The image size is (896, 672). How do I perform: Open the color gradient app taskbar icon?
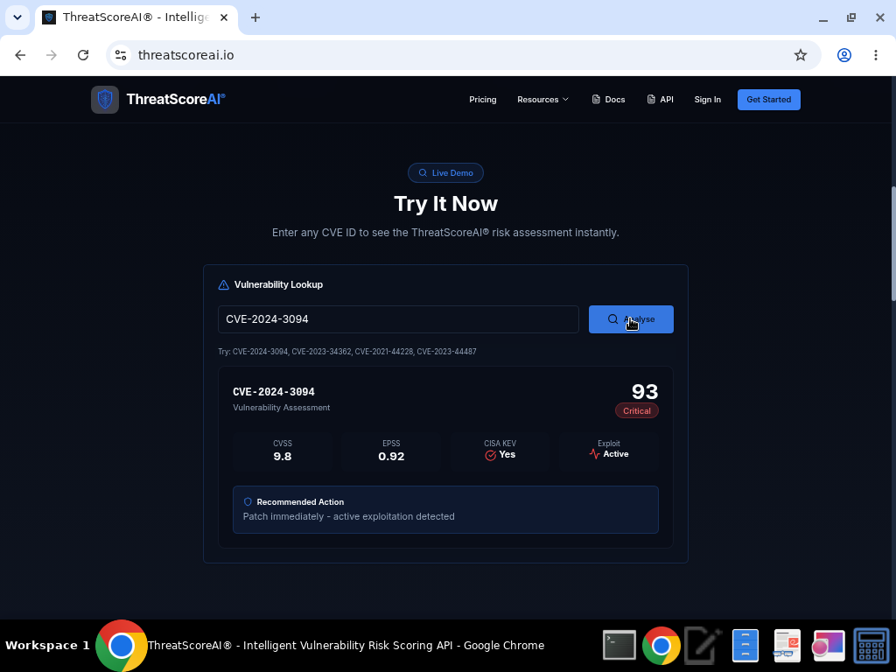coord(829,646)
